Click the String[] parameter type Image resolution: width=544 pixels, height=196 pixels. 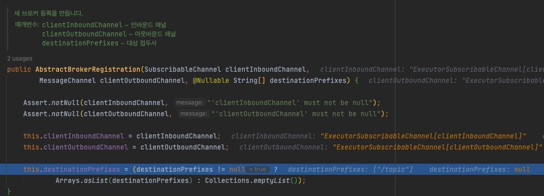[250, 80]
